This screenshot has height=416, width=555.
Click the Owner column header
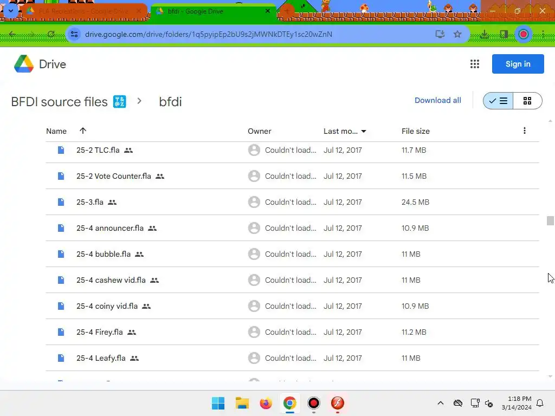260,131
